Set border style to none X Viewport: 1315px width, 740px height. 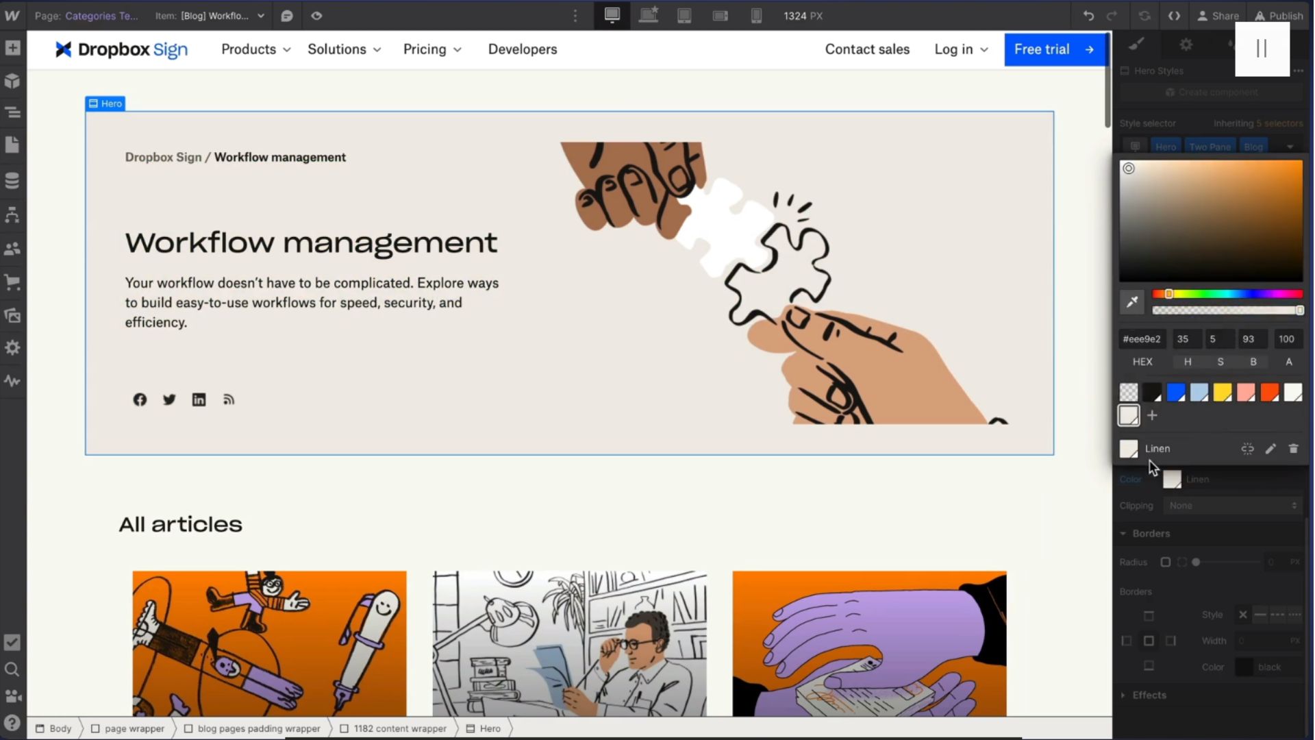click(1243, 615)
